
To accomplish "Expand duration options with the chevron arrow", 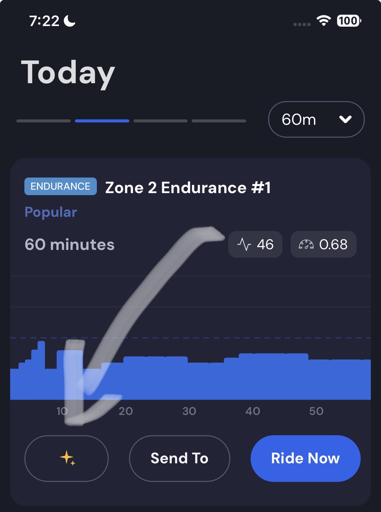I will (x=345, y=119).
